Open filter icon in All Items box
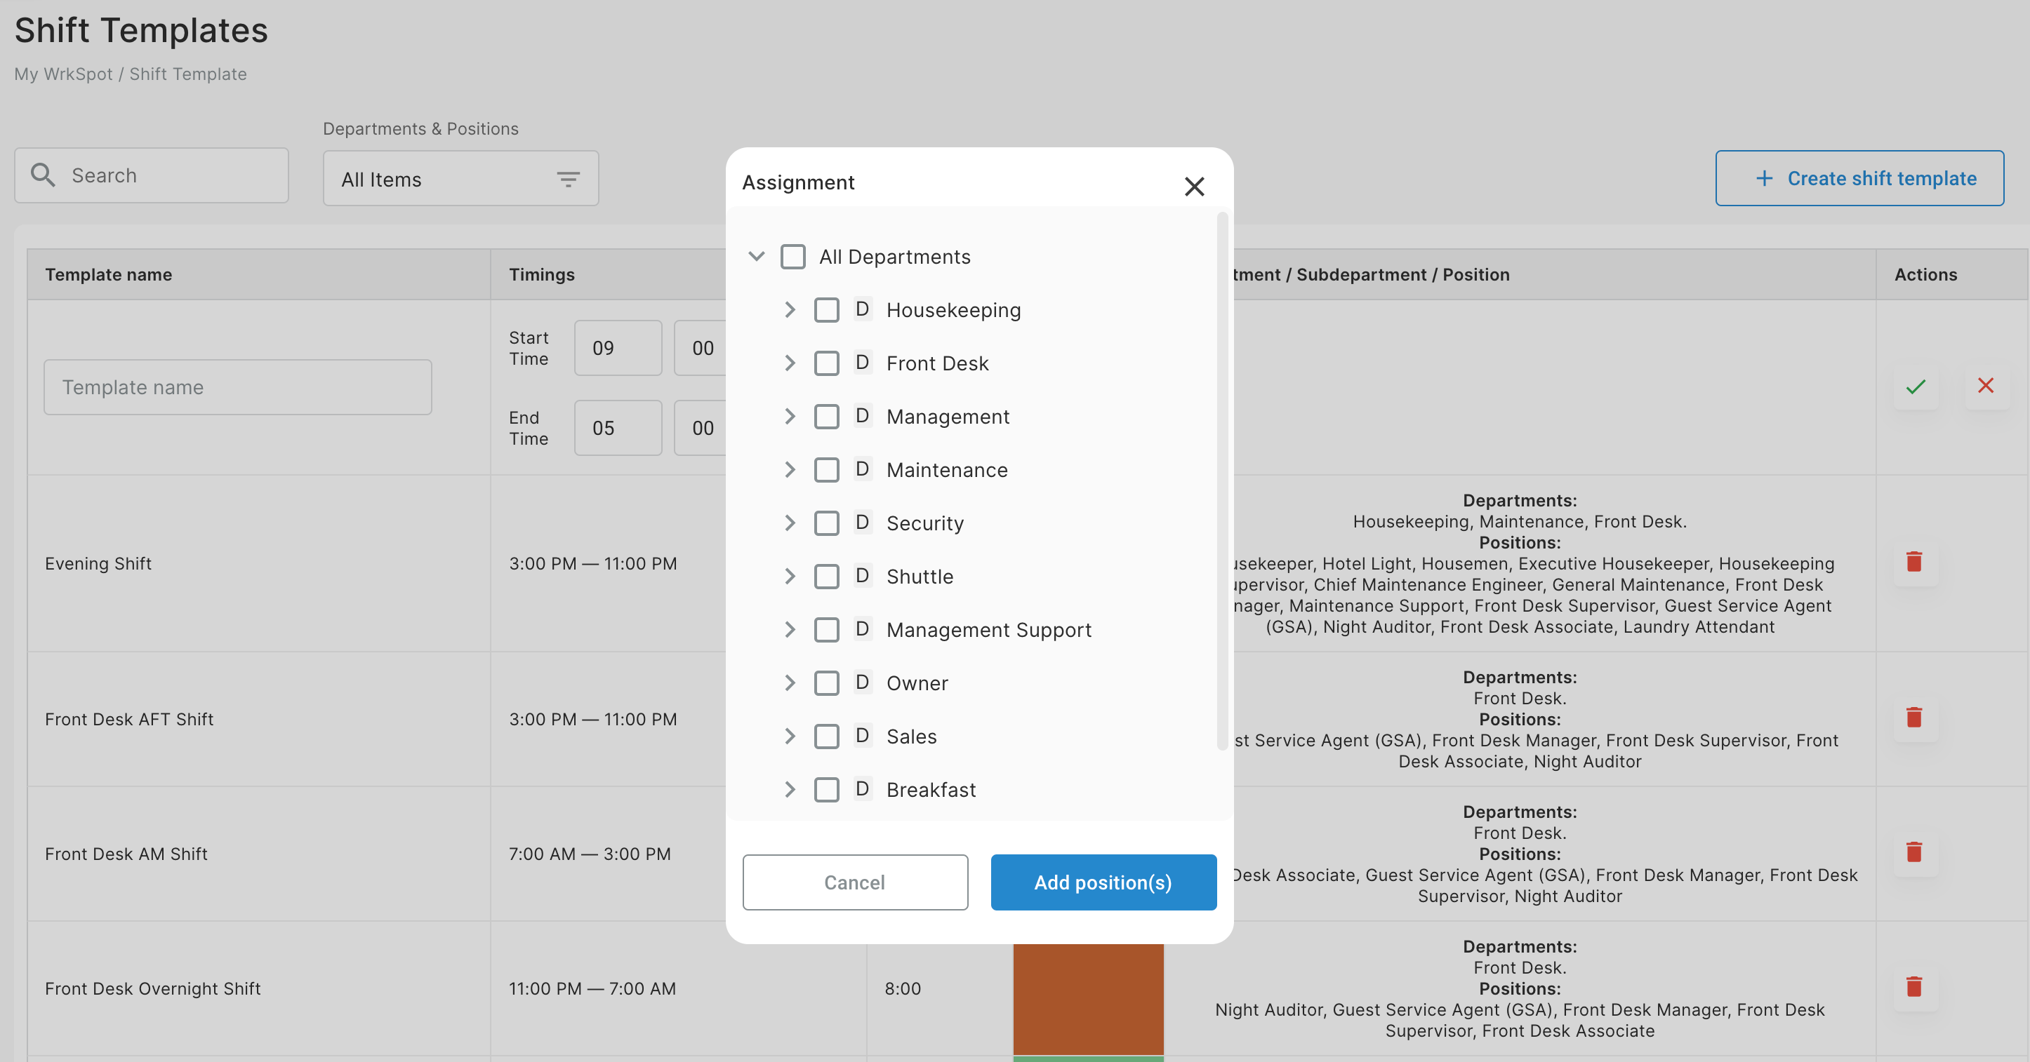This screenshot has height=1062, width=2030. [568, 180]
